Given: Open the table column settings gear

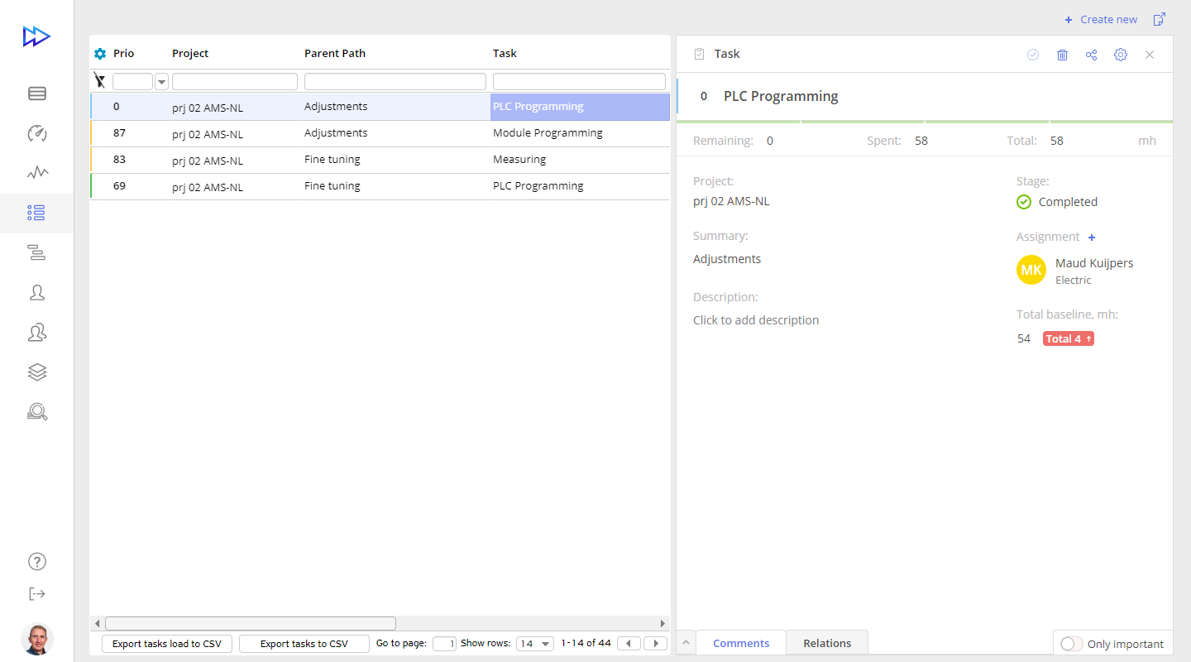Looking at the screenshot, I should [100, 54].
